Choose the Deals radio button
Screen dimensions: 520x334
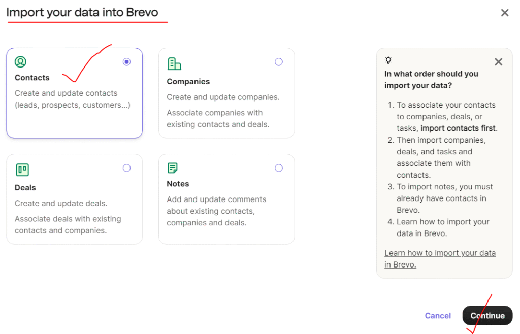coord(126,168)
